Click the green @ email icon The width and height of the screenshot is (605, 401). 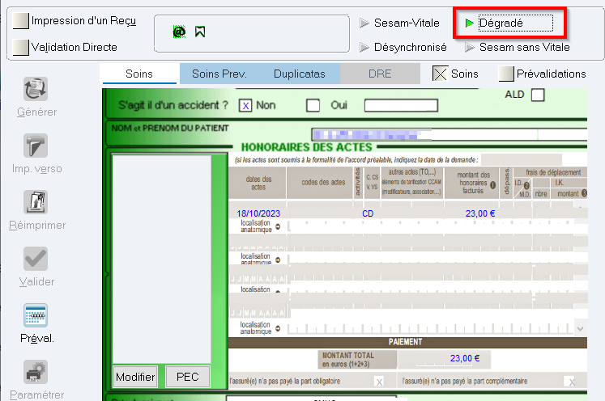click(x=179, y=32)
